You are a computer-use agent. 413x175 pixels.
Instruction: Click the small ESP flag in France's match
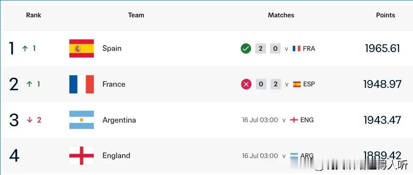[x=297, y=84]
